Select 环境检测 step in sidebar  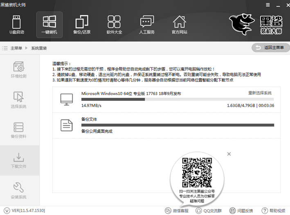pyautogui.click(x=19, y=70)
